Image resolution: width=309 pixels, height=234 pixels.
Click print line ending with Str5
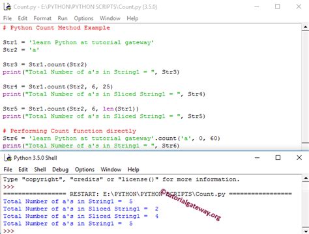coord(104,116)
